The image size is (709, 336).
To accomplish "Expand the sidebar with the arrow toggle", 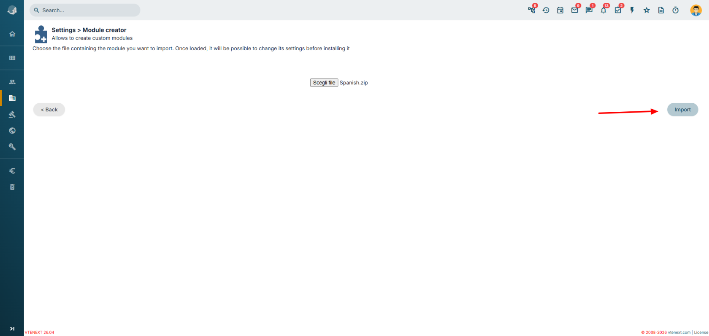I will click(12, 328).
